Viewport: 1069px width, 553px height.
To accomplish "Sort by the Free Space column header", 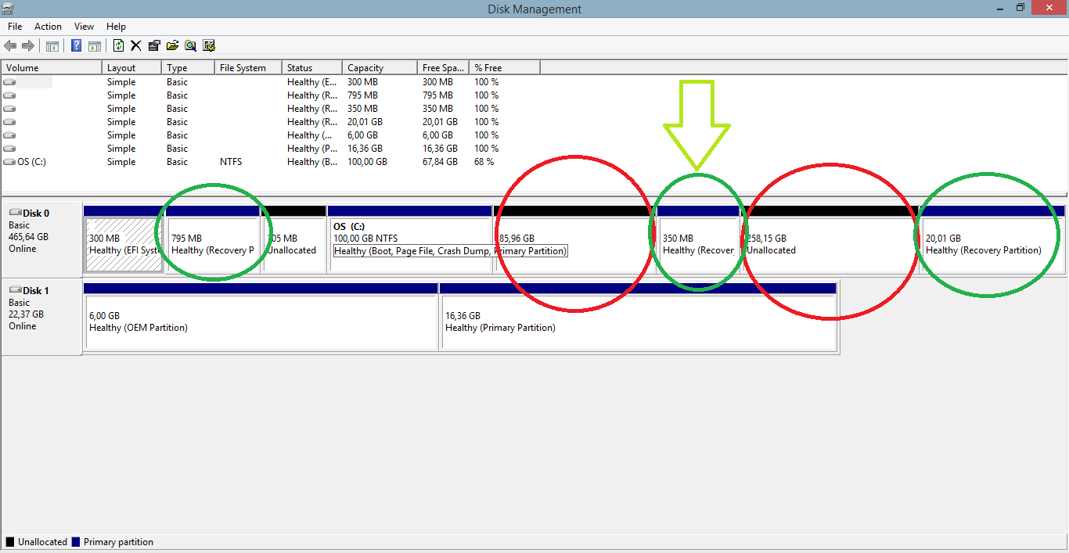I will [x=443, y=68].
